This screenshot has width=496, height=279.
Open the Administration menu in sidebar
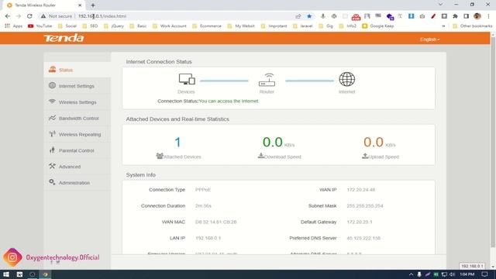pos(77,183)
